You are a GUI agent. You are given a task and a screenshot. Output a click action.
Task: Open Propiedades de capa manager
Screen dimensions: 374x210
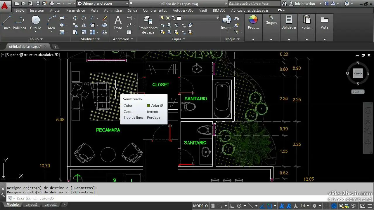click(148, 25)
